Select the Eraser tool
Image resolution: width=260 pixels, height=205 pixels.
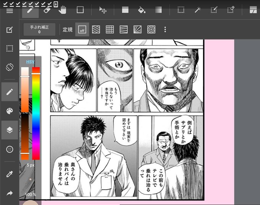point(47,10)
